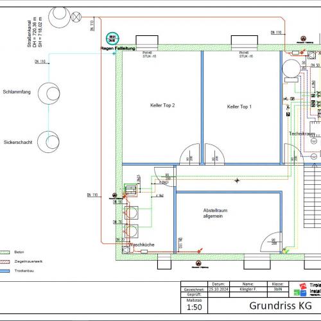Viewport: 321px width, 321px height.
Task: Click the 'Schlammfang' text label
Action: pyautogui.click(x=17, y=92)
